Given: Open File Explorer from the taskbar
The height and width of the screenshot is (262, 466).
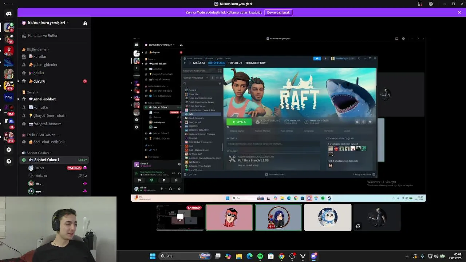Looking at the screenshot, I should pos(239,256).
